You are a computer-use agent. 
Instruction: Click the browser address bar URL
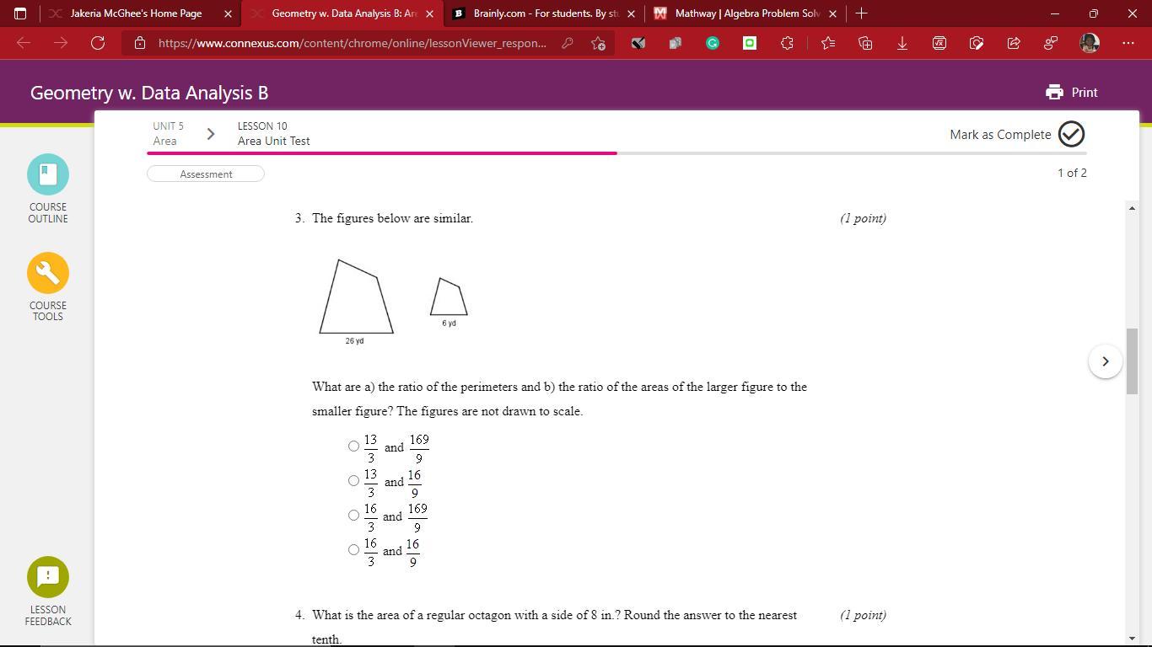click(x=352, y=43)
